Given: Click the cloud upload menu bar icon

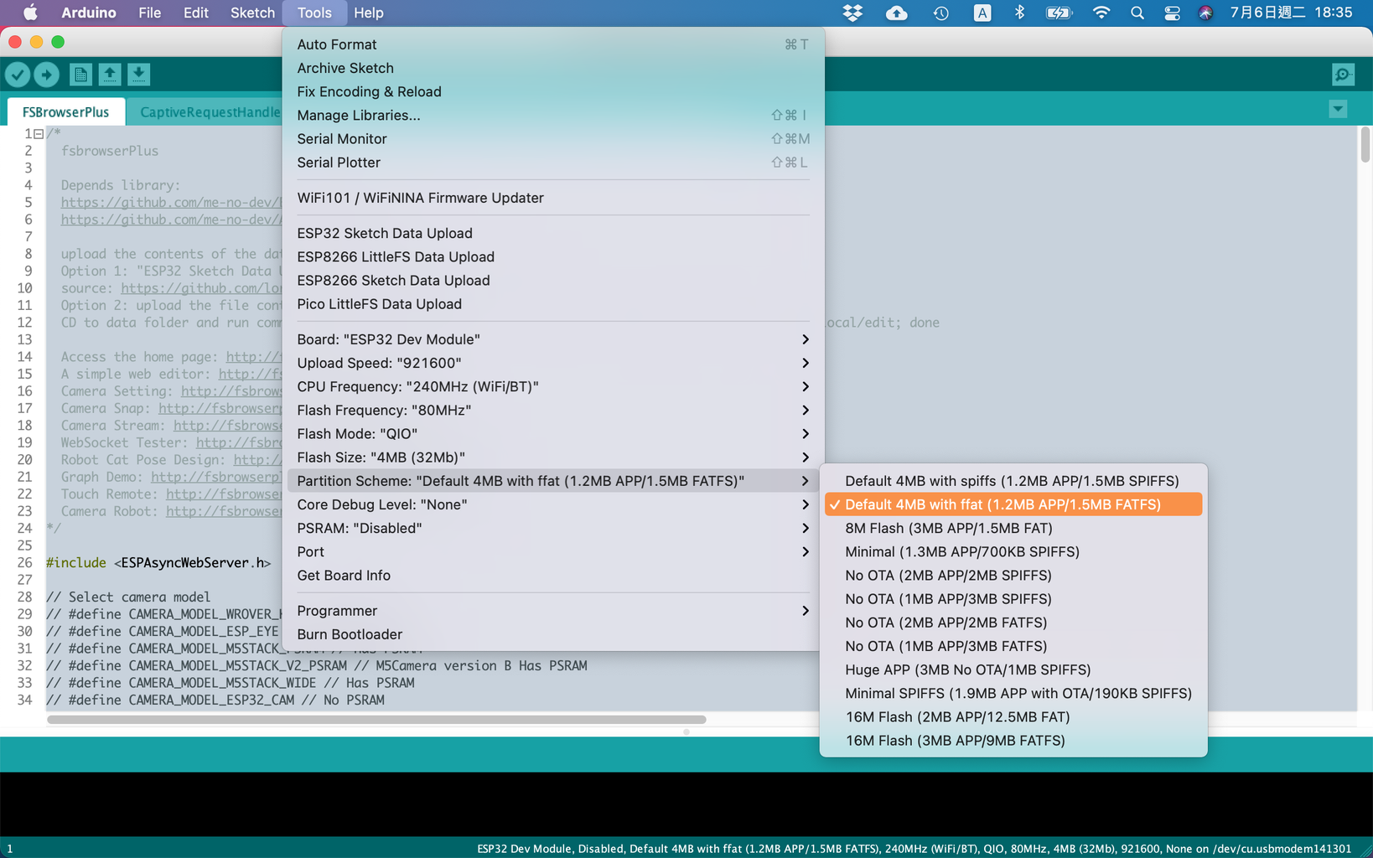Looking at the screenshot, I should 897,13.
